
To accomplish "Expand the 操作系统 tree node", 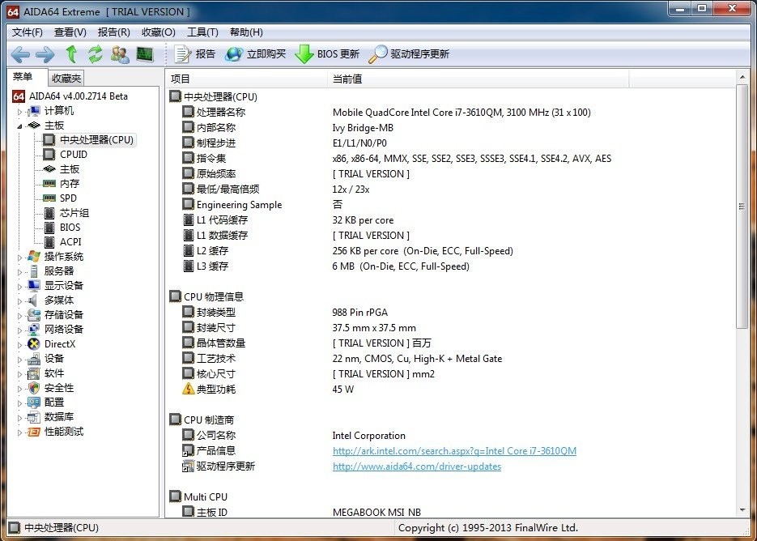I will point(20,257).
